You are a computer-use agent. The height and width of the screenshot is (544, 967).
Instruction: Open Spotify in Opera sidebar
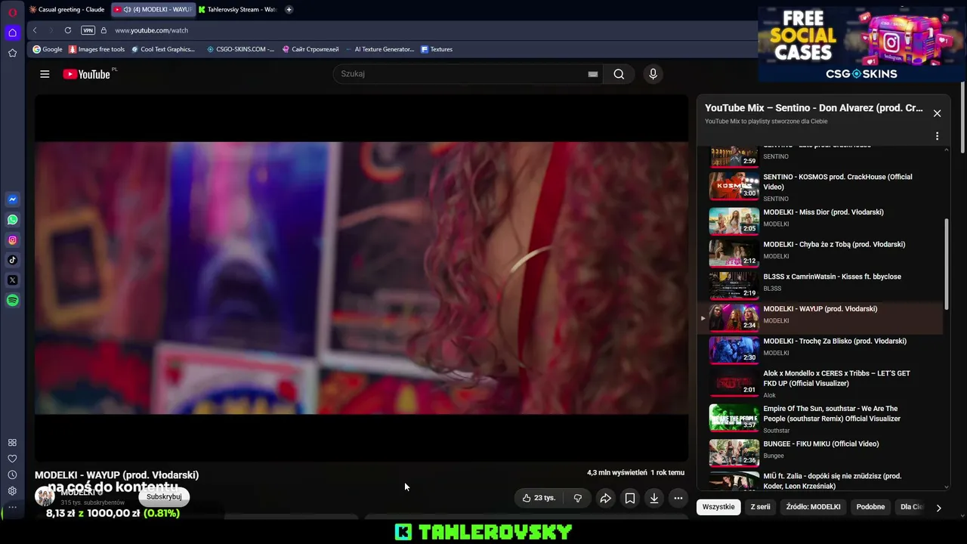tap(12, 301)
